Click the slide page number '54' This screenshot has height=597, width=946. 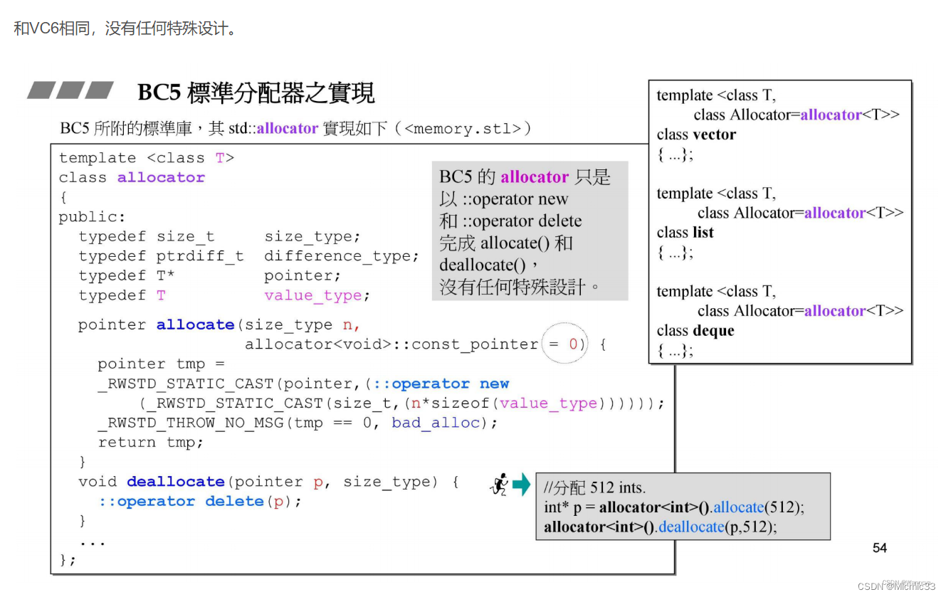pos(880,548)
